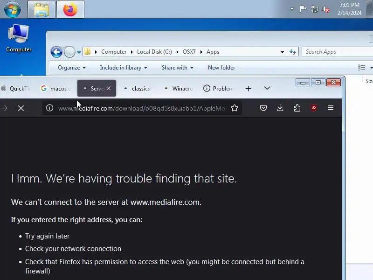Viewport: 373px width, 280px height.
Task: Open the Include in library menu
Action: pos(124,68)
